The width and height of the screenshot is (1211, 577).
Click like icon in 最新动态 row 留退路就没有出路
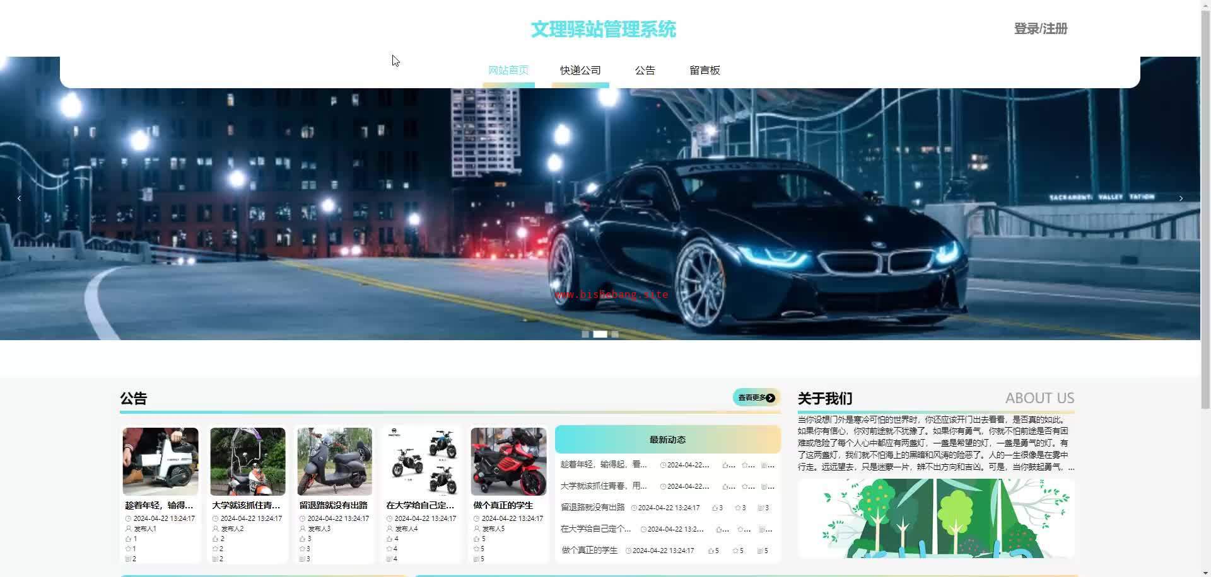(x=715, y=508)
